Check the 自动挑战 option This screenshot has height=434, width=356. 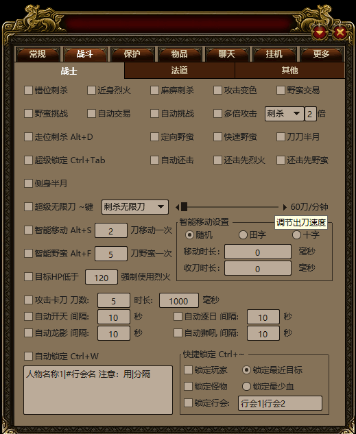154,114
